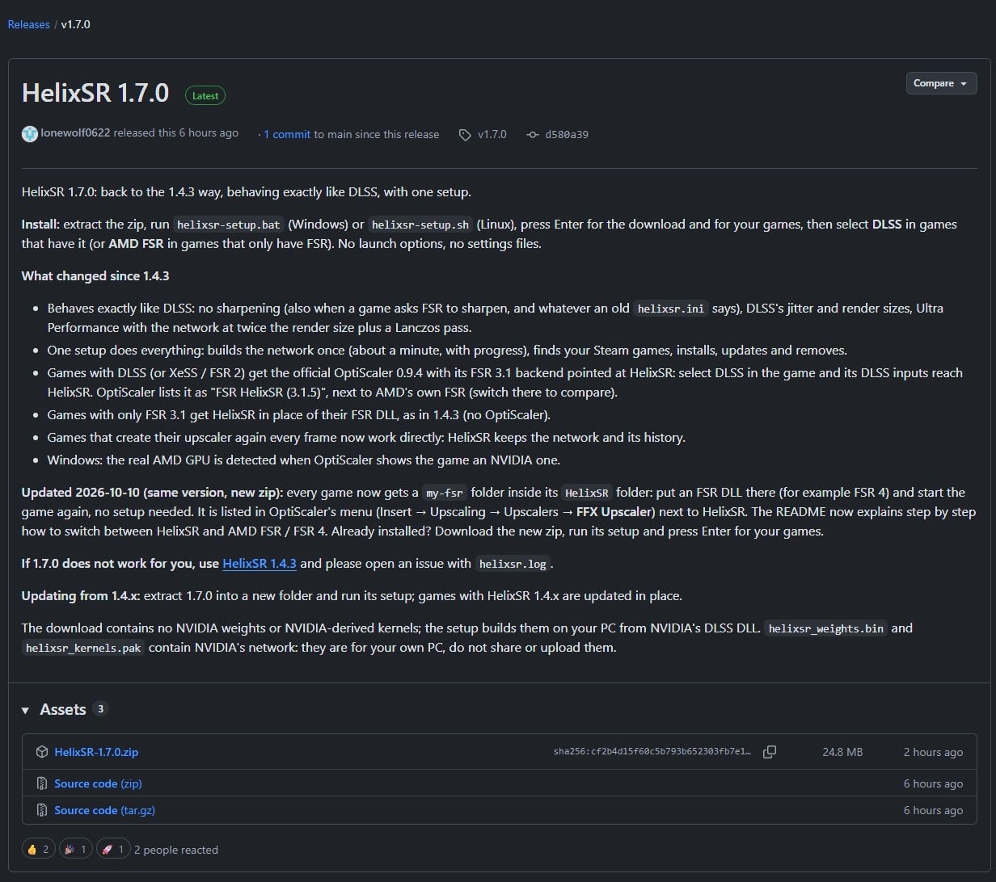The width and height of the screenshot is (996, 882).
Task: View the 1 commit since release link
Action: click(x=287, y=134)
